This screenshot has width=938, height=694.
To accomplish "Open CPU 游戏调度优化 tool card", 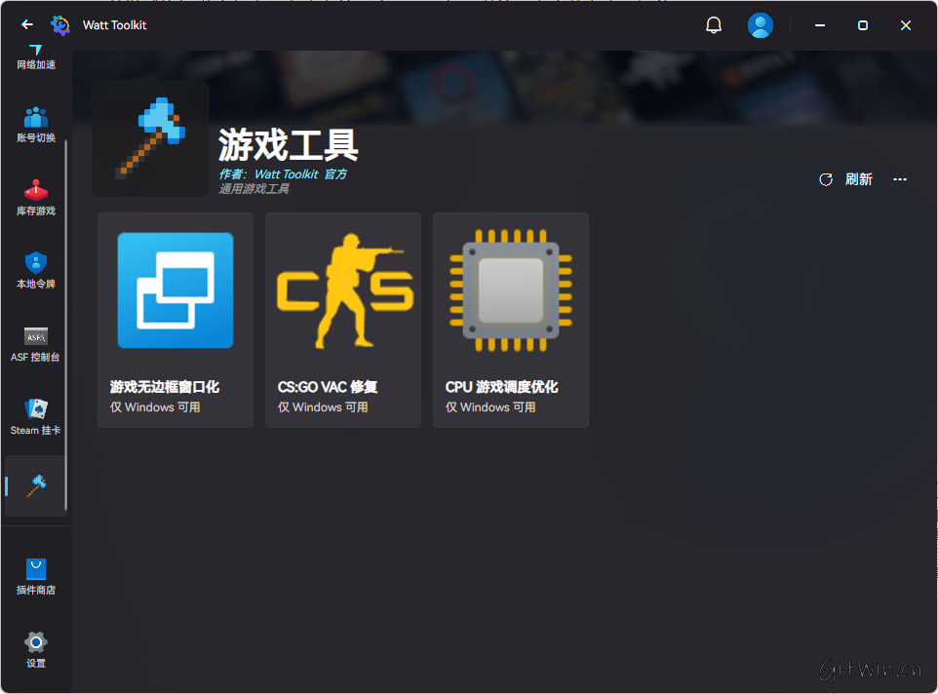I will pos(510,321).
